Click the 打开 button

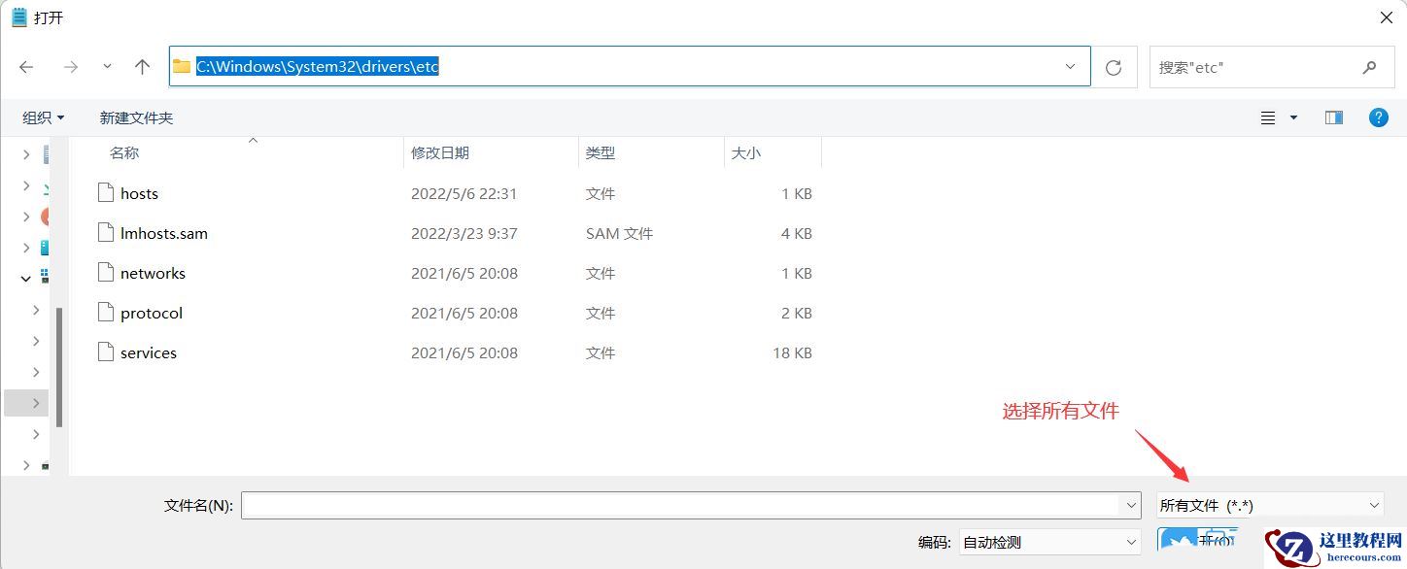pyautogui.click(x=1199, y=541)
